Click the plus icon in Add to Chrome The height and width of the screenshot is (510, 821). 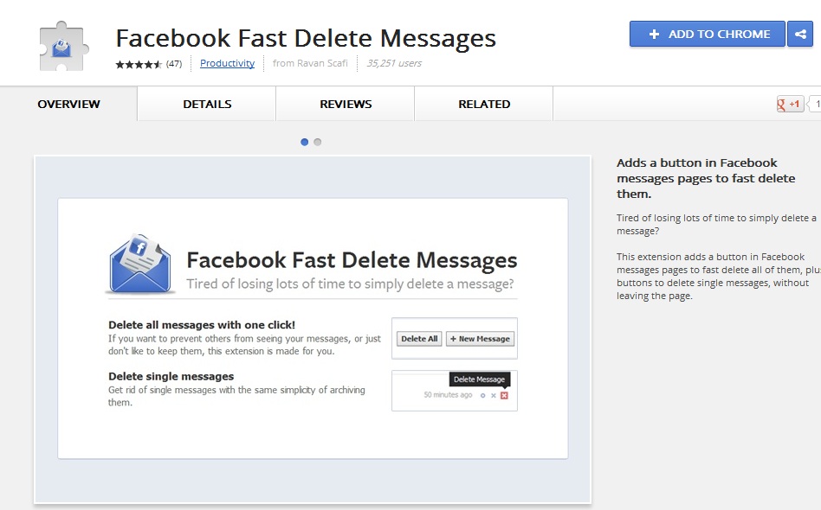[654, 34]
